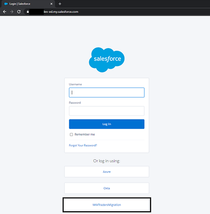Screen dimensions: 210x214
Task: Select the Login | Salesforce tab
Action: coord(28,4)
